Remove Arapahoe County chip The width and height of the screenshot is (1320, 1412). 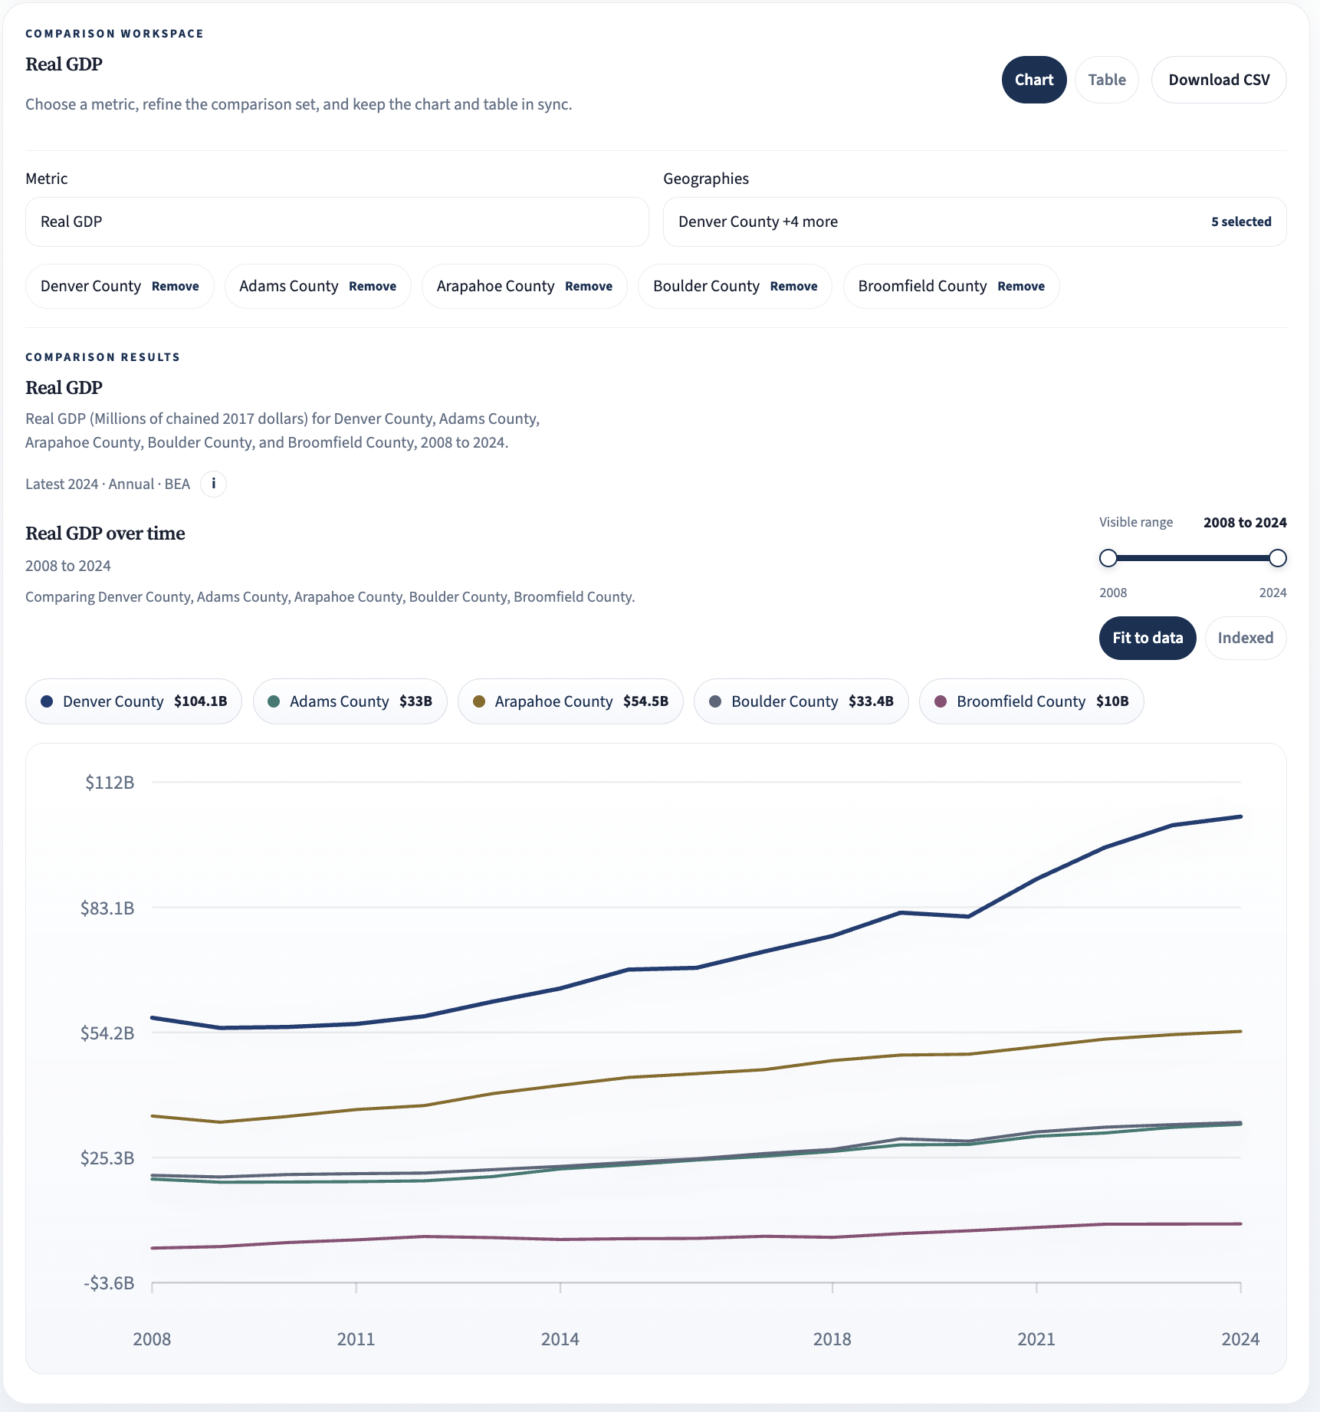click(x=588, y=286)
